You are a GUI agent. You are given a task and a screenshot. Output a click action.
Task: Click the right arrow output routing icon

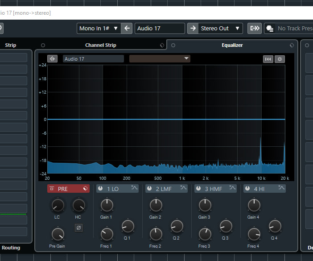[x=193, y=29]
